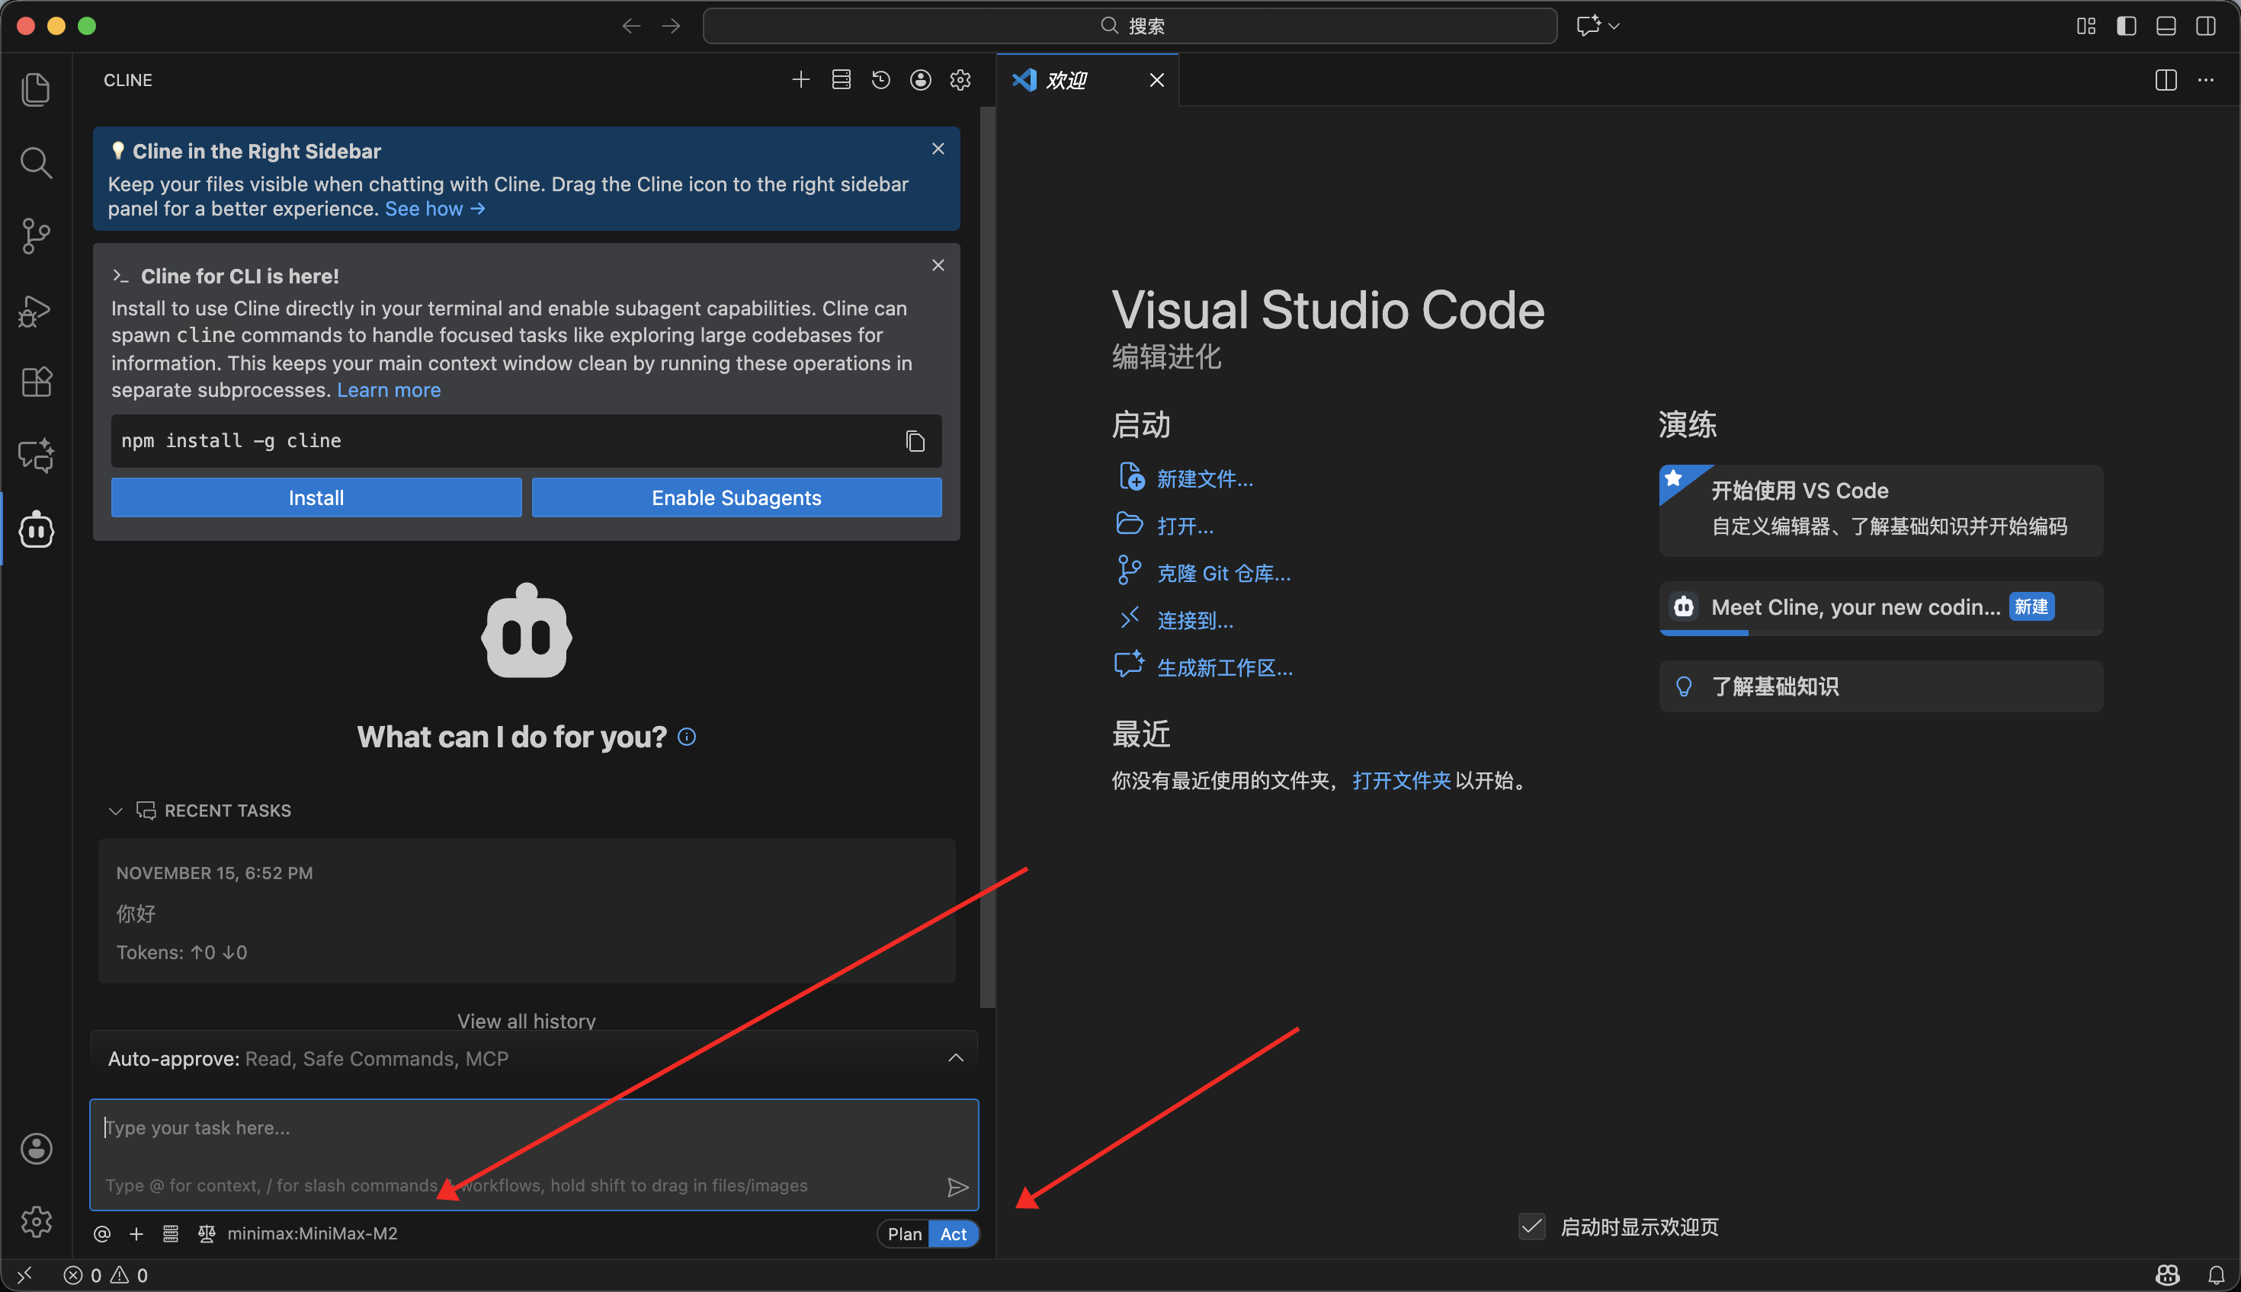Toggle the show welcome page on startup checkbox
This screenshot has width=2241, height=1292.
point(1531,1226)
